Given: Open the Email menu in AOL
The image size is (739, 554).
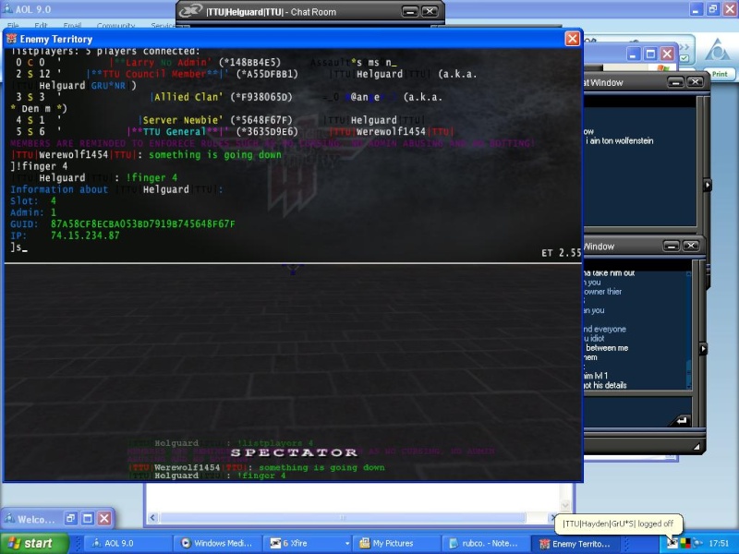Looking at the screenshot, I should (72, 25).
